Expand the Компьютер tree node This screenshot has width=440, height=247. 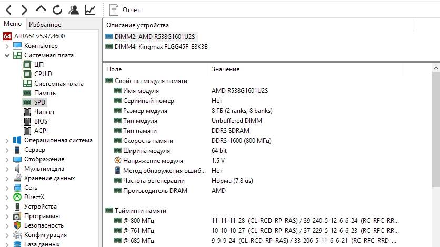pyautogui.click(x=7, y=46)
